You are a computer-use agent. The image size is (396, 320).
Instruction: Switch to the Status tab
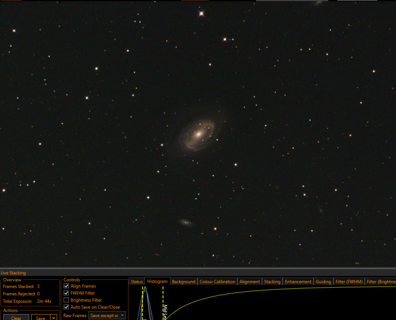tap(137, 281)
